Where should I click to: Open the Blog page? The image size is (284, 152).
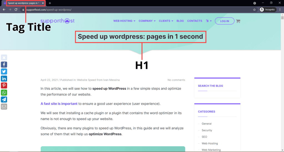(x=180, y=21)
